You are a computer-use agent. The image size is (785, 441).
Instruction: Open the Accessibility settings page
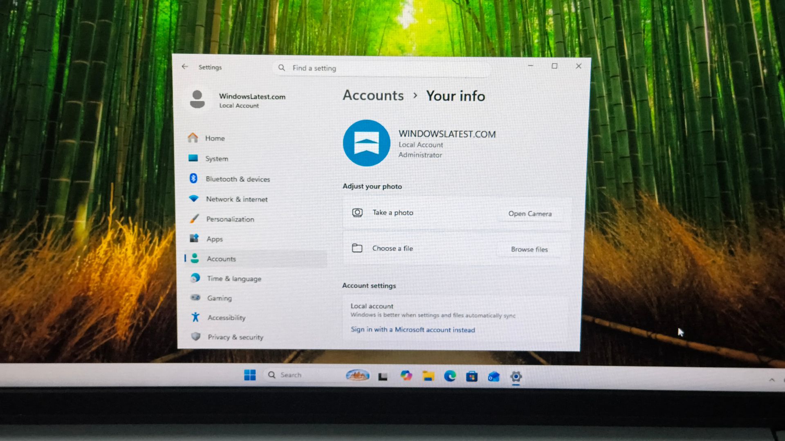tap(256, 317)
